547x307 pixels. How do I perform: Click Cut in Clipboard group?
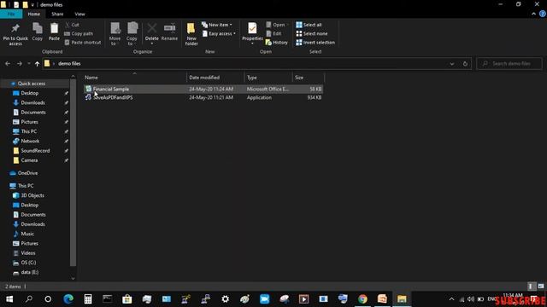pos(72,25)
